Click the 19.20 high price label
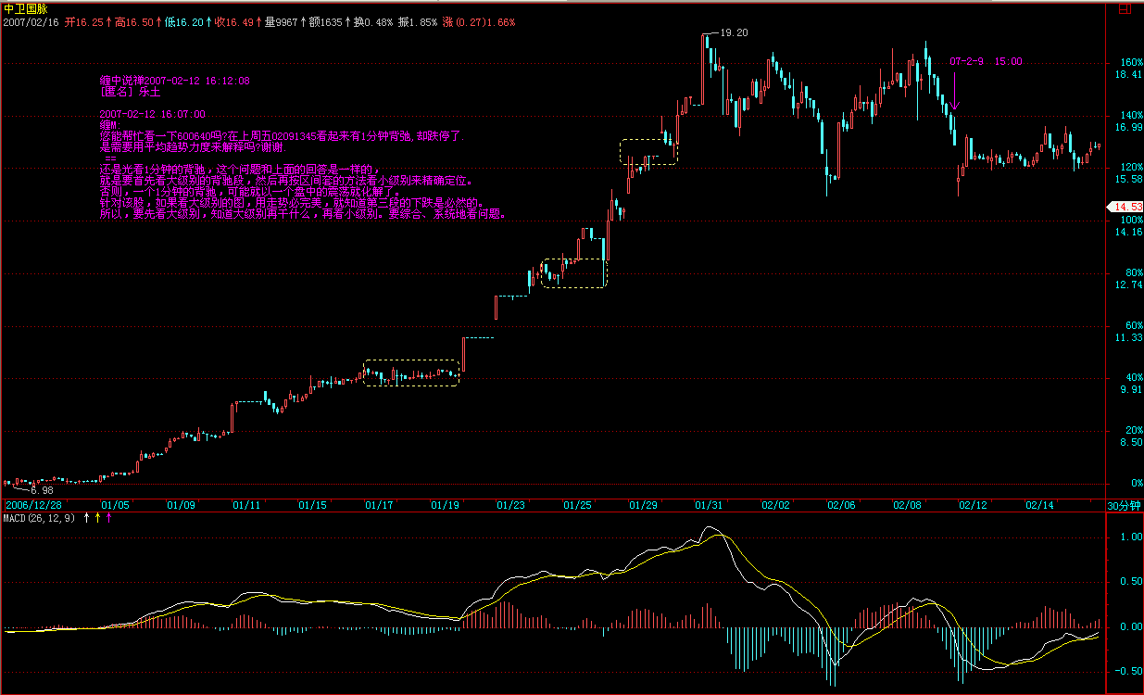This screenshot has width=1144, height=695. [x=733, y=32]
